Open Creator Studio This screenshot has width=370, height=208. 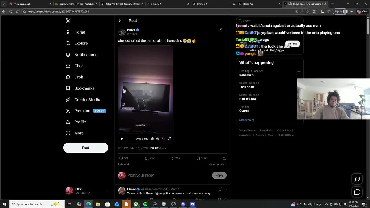pos(83,99)
